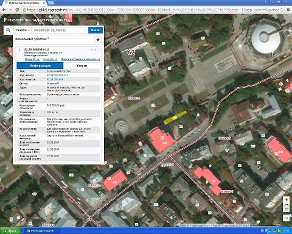Select the Информация tab
This screenshot has height=234, width=292.
point(40,66)
